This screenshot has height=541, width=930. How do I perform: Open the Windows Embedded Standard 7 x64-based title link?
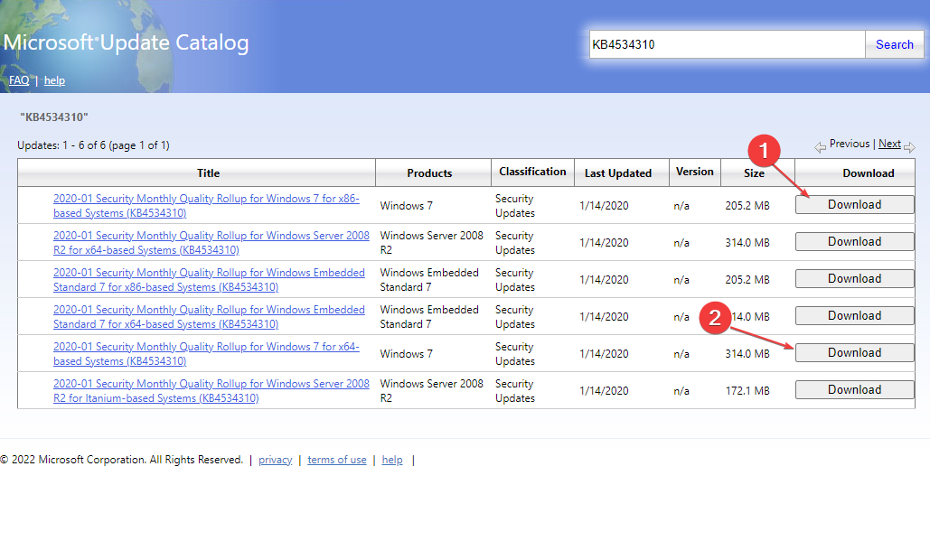pos(209,316)
